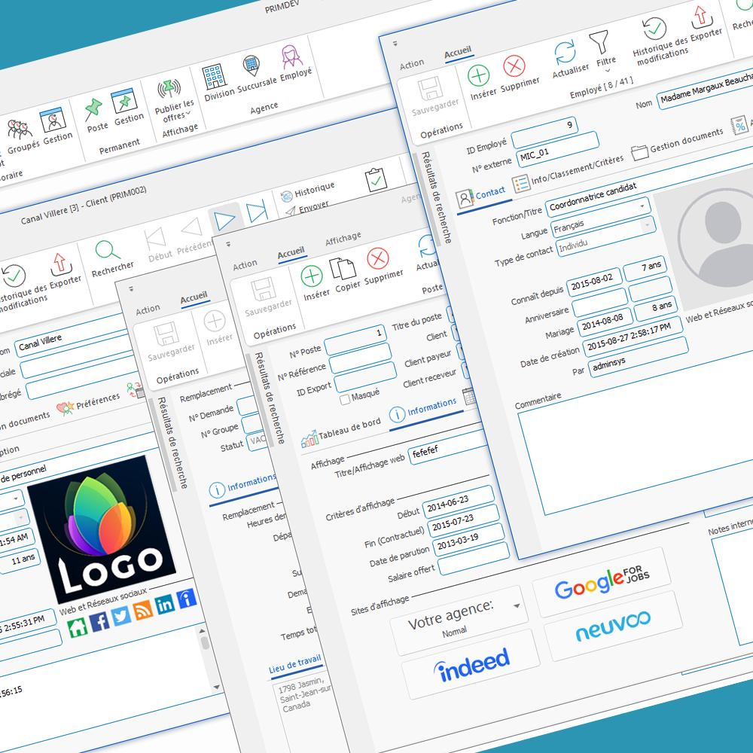Go to the next record in the Client window

[x=224, y=221]
